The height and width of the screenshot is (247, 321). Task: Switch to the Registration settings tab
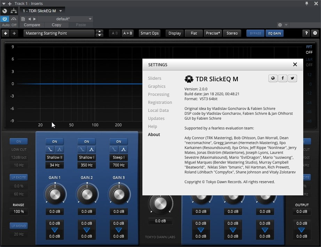pyautogui.click(x=160, y=102)
